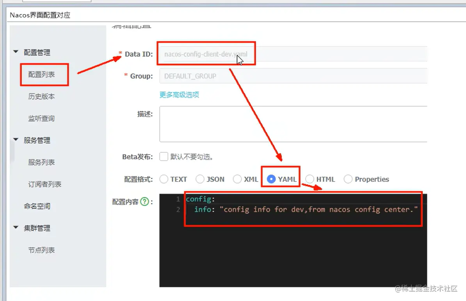Click the help icon beside 配置内容

(144, 202)
